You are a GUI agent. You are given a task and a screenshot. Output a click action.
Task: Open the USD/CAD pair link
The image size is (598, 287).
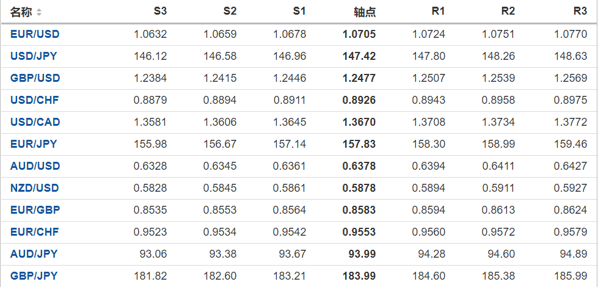tap(35, 122)
